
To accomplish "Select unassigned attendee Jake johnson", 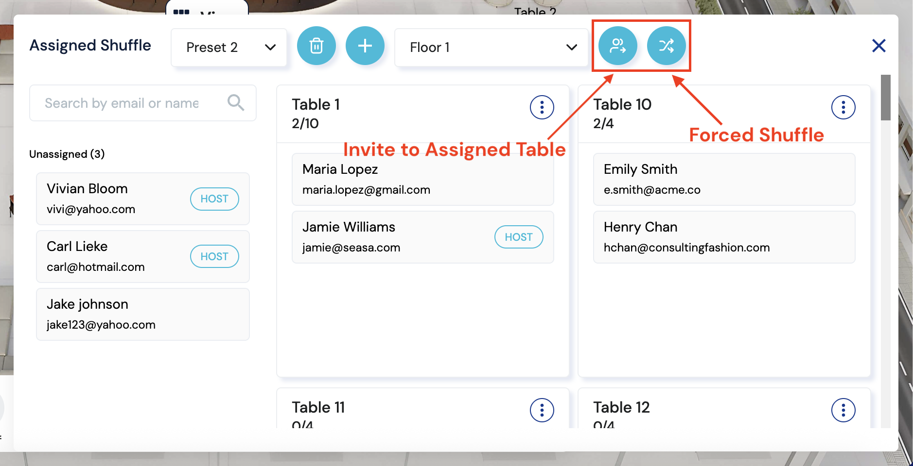I will tap(142, 314).
